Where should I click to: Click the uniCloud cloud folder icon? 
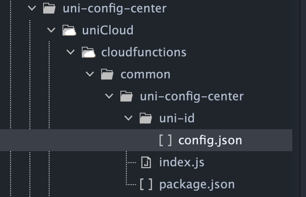[69, 30]
